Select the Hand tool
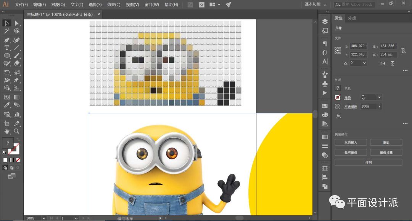 pyautogui.click(x=7, y=132)
